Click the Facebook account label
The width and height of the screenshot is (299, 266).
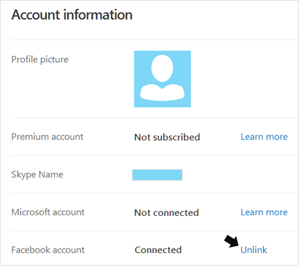[x=48, y=250]
